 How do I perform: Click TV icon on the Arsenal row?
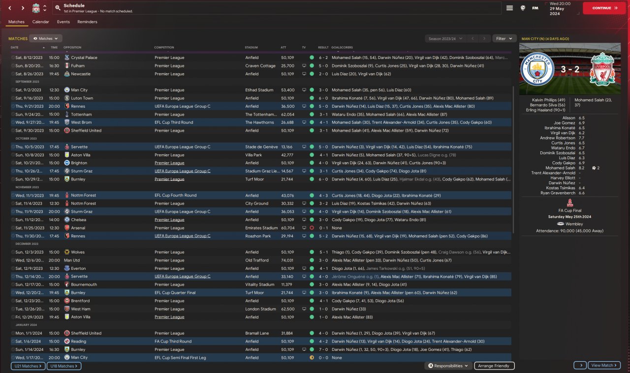pos(304,228)
